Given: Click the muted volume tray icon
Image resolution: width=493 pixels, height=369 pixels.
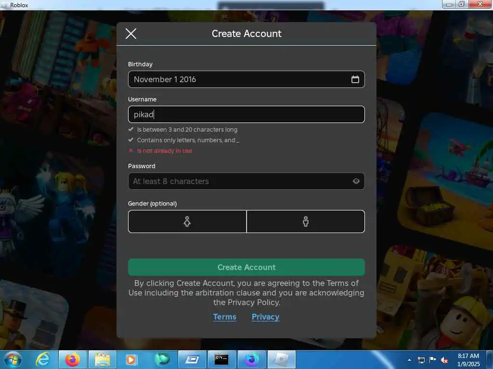Looking at the screenshot, I should tap(444, 360).
